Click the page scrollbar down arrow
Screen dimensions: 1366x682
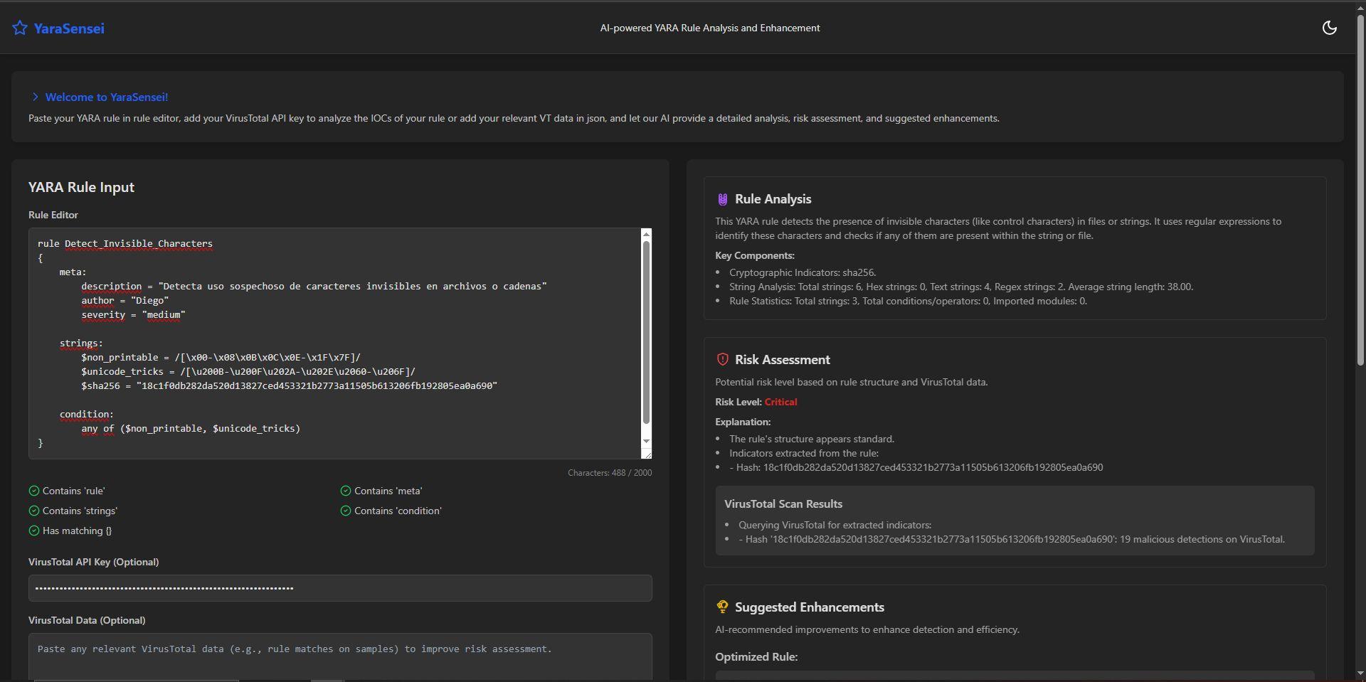tap(1360, 673)
